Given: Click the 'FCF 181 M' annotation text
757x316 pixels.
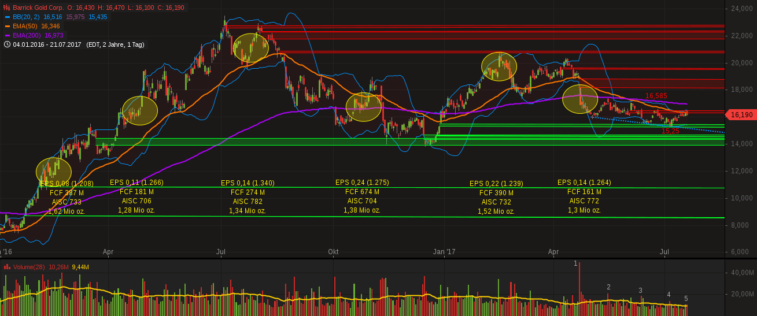Looking at the screenshot, I should coord(136,191).
